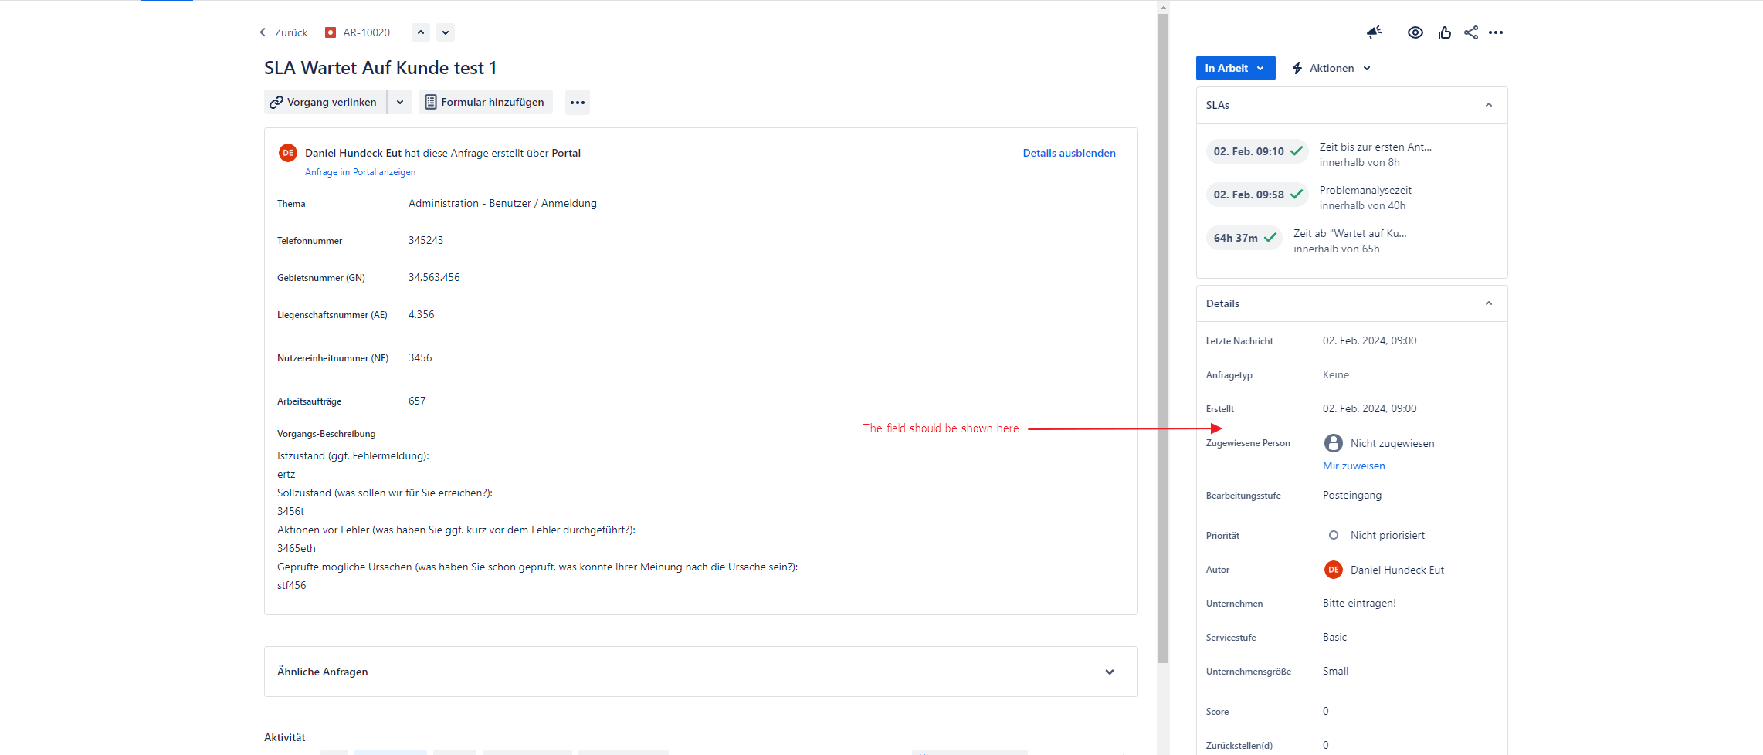The height and width of the screenshot is (755, 1763).
Task: Click Unternehmen value Bitte eintragen!
Action: (x=1359, y=603)
